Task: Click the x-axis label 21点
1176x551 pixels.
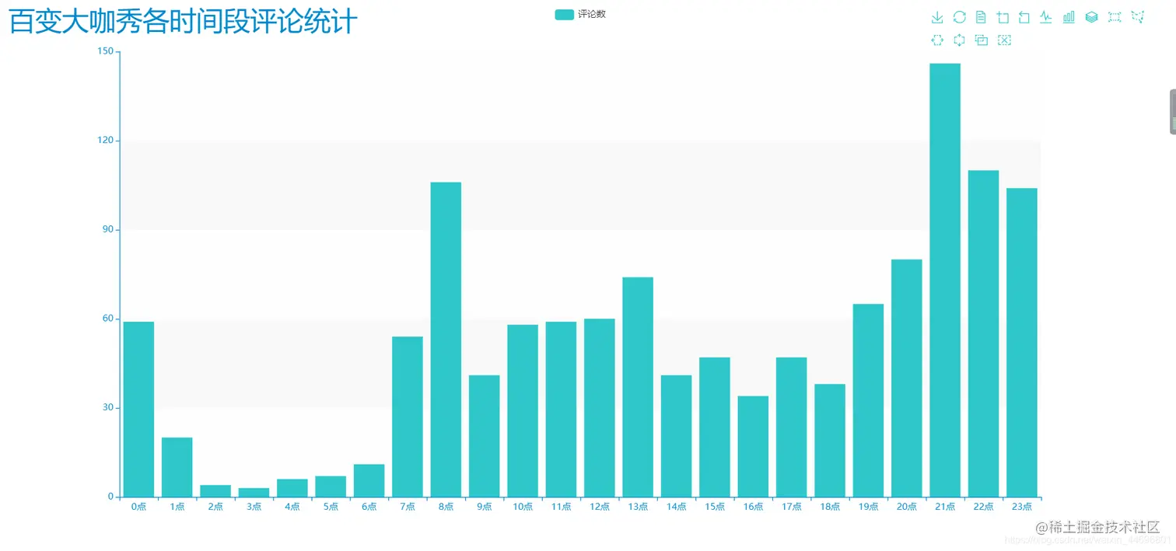Action: pyautogui.click(x=945, y=507)
